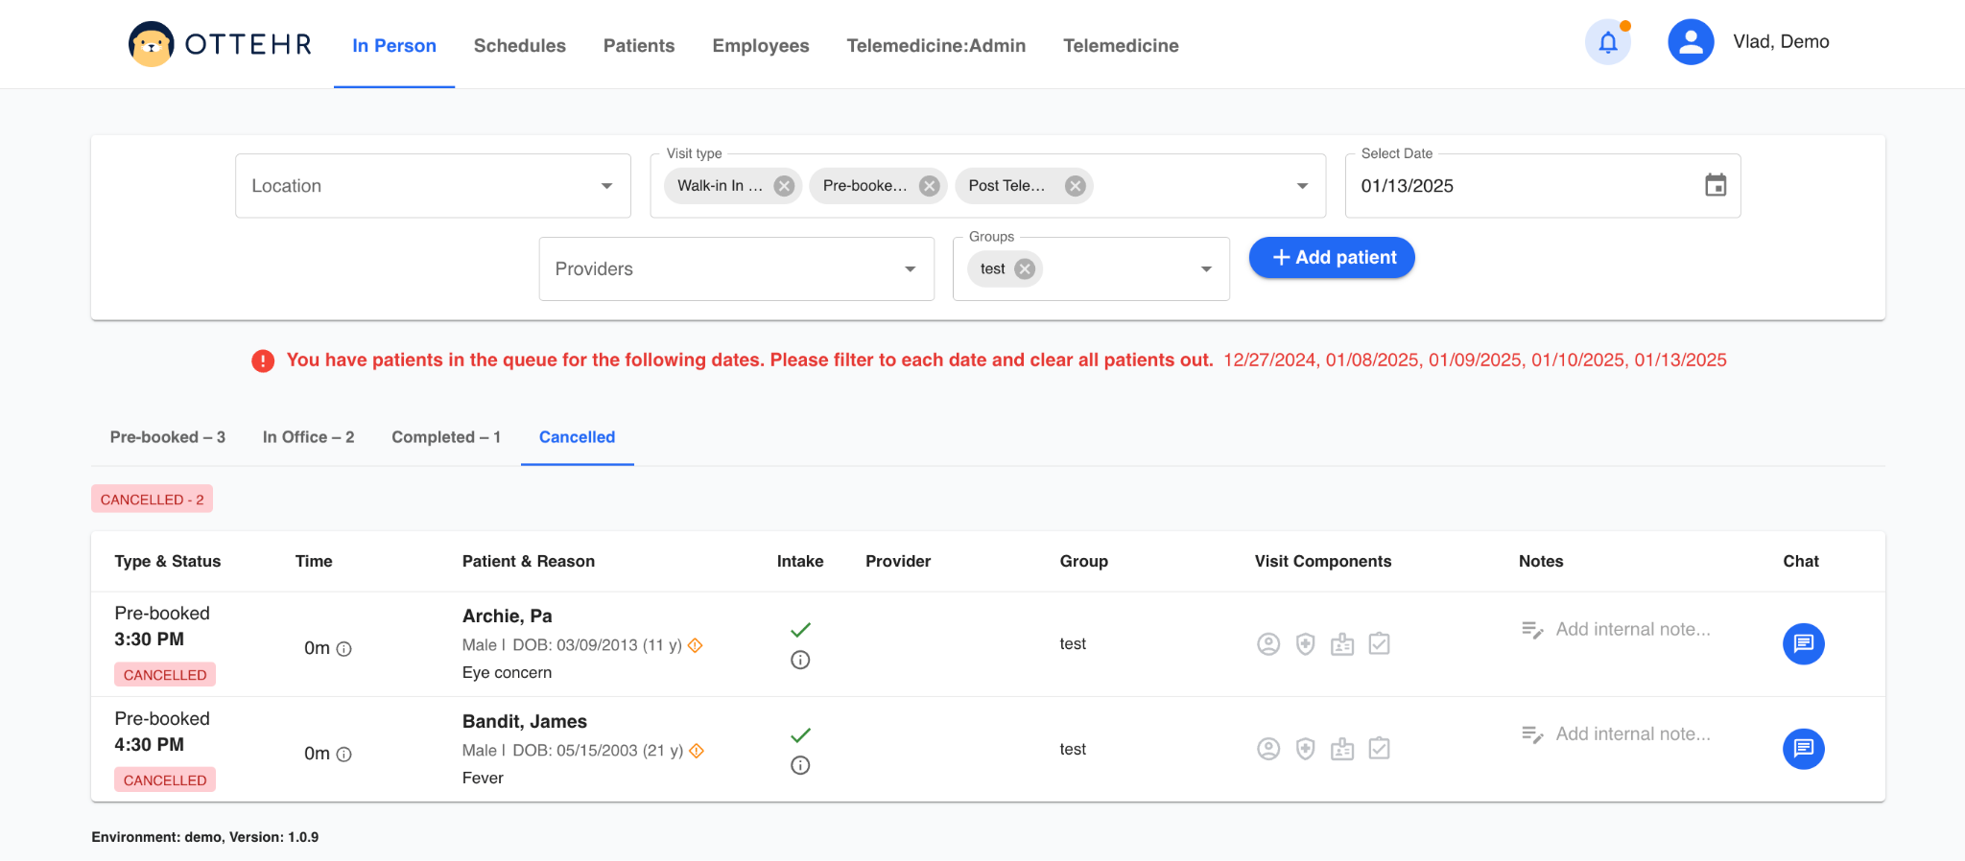Open chat for Archie, Pa
1965x861 pixels.
pyautogui.click(x=1803, y=643)
